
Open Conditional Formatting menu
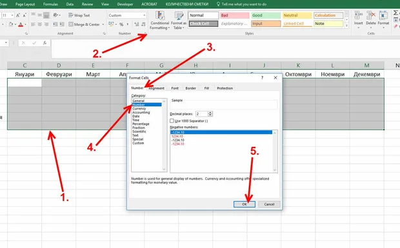(160, 21)
